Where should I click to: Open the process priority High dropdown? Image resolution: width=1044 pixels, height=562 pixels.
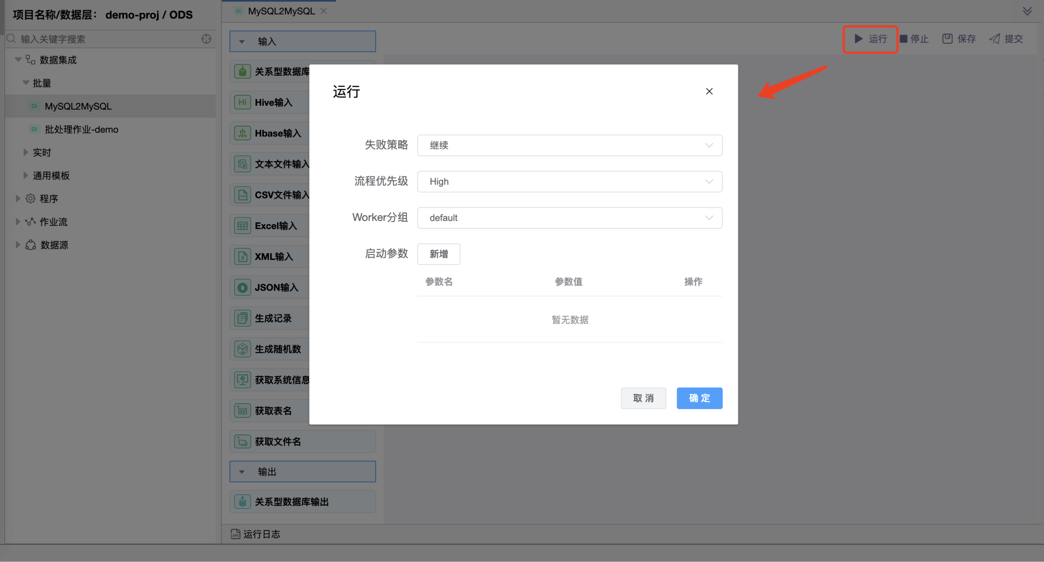tap(569, 181)
